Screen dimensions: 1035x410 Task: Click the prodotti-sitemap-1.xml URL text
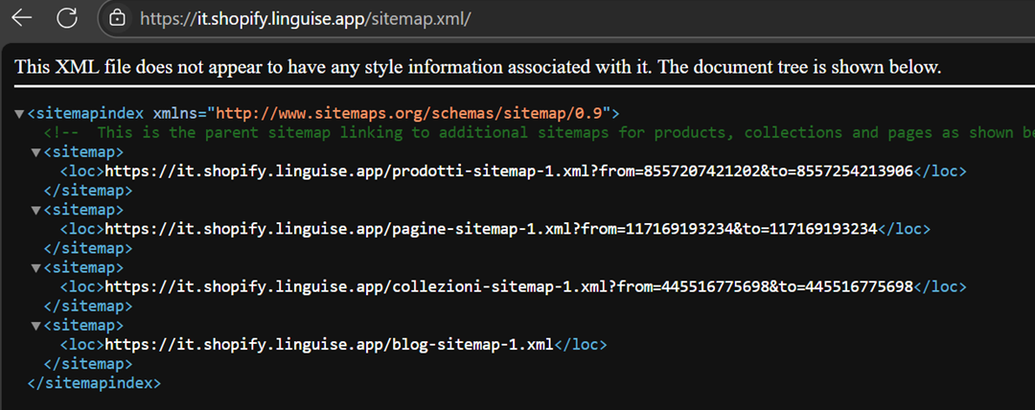click(x=509, y=171)
